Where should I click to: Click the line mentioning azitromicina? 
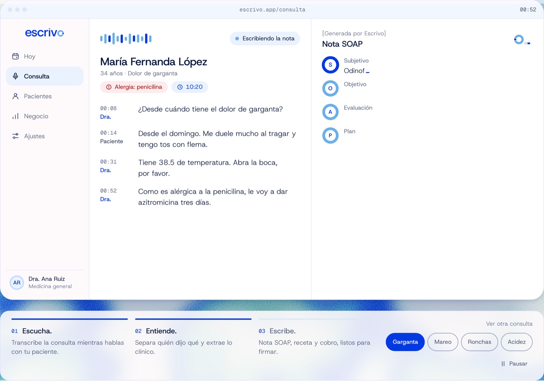pyautogui.click(x=213, y=197)
